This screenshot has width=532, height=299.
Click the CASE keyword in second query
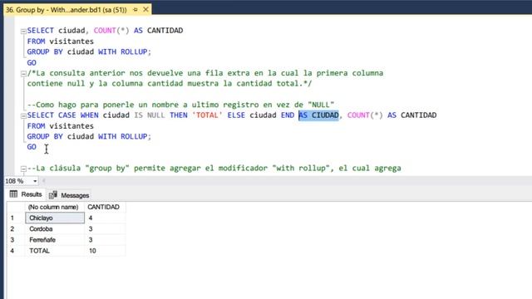pos(66,115)
